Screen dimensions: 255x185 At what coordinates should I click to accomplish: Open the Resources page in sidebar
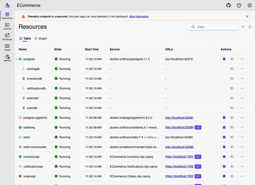(x=7, y=16)
